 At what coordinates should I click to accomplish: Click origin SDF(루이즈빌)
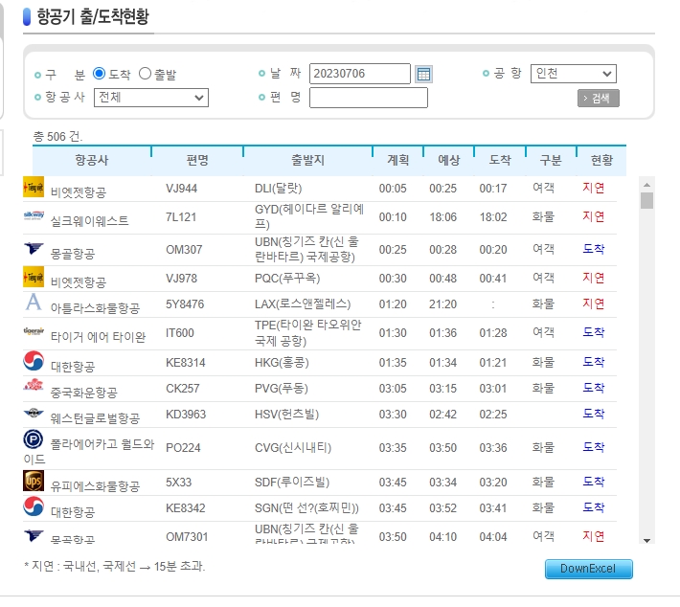point(292,483)
